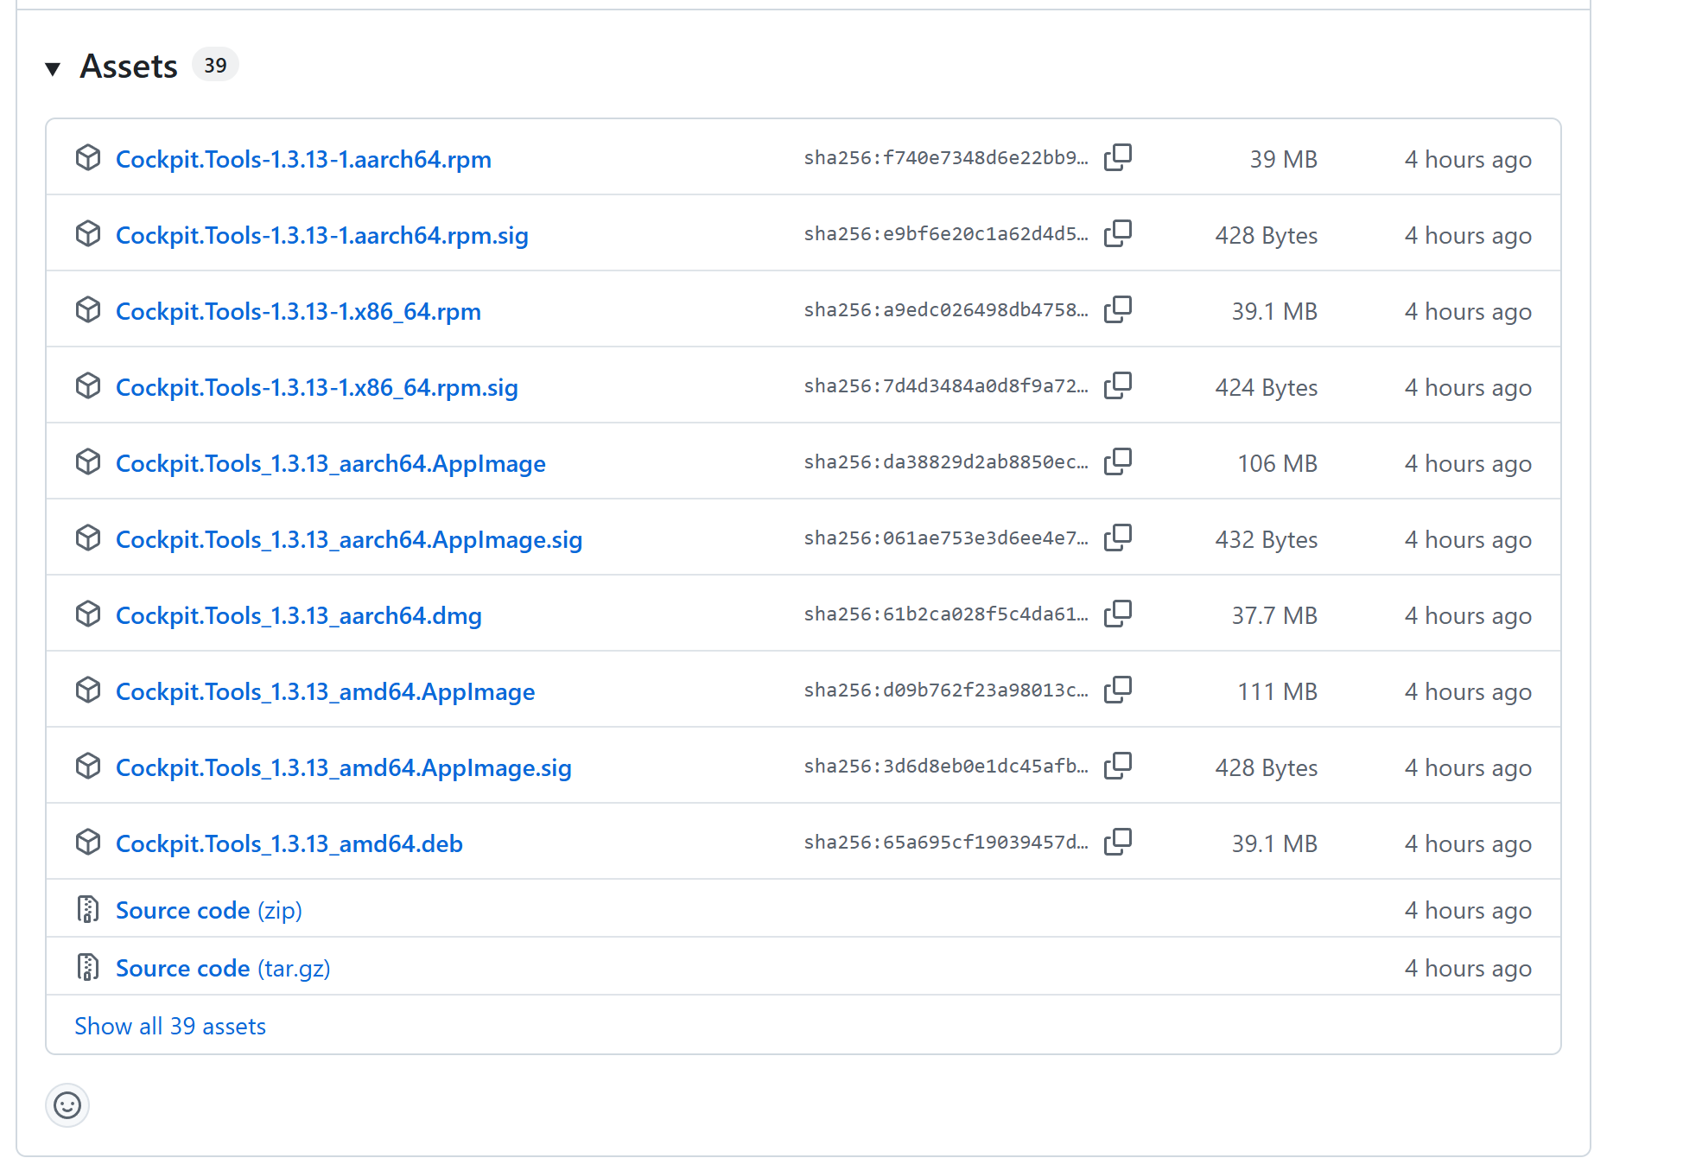Click the 111 MB size value

tap(1277, 692)
